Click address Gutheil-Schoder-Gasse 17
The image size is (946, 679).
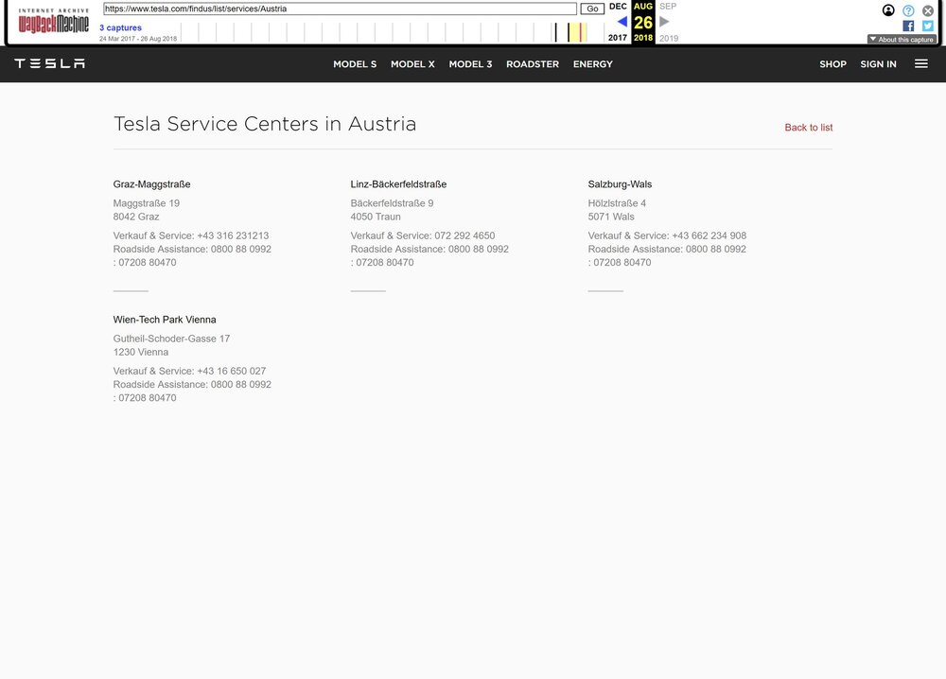[x=171, y=339]
